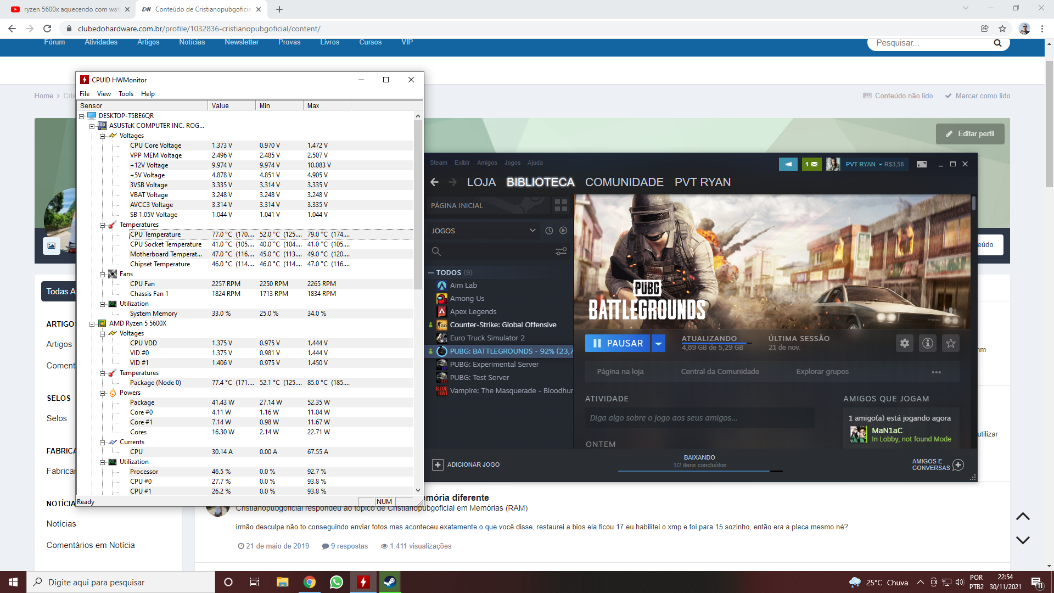Click the recent games clock icon
This screenshot has width=1054, height=593.
click(x=549, y=231)
